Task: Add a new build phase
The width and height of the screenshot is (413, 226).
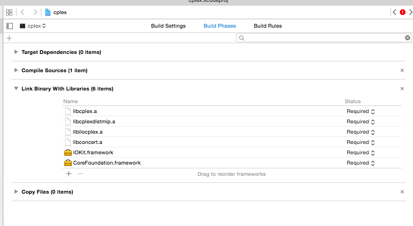Action: (x=9, y=38)
